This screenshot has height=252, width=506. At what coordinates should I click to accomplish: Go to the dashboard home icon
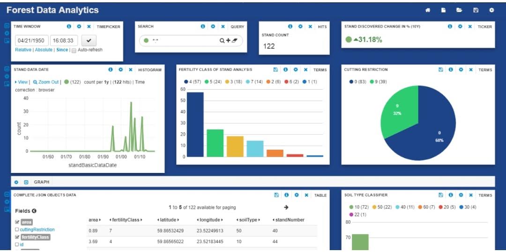coord(428,10)
